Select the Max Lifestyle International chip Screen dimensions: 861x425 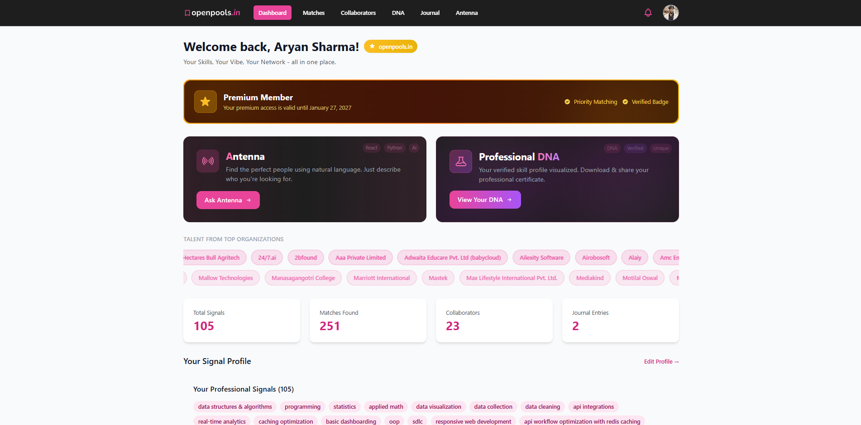pyautogui.click(x=512, y=278)
